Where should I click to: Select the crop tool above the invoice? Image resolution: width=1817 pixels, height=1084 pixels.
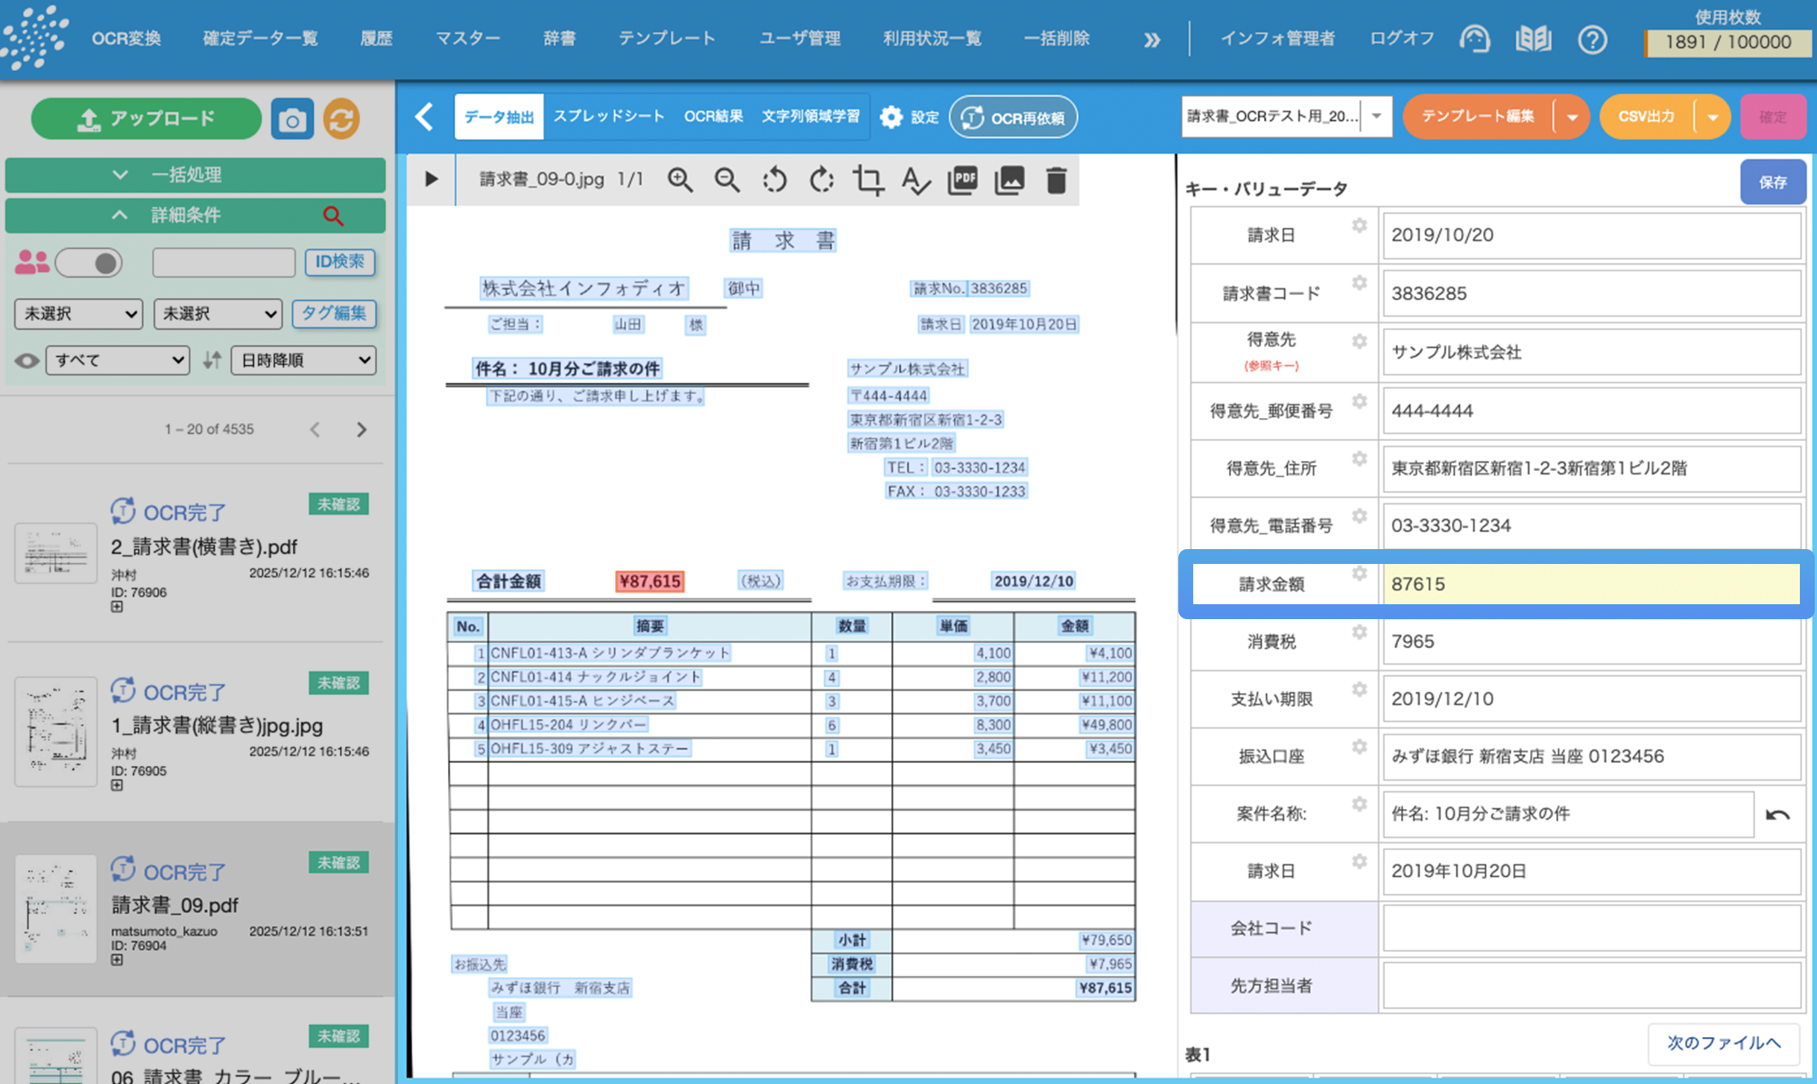tap(869, 180)
